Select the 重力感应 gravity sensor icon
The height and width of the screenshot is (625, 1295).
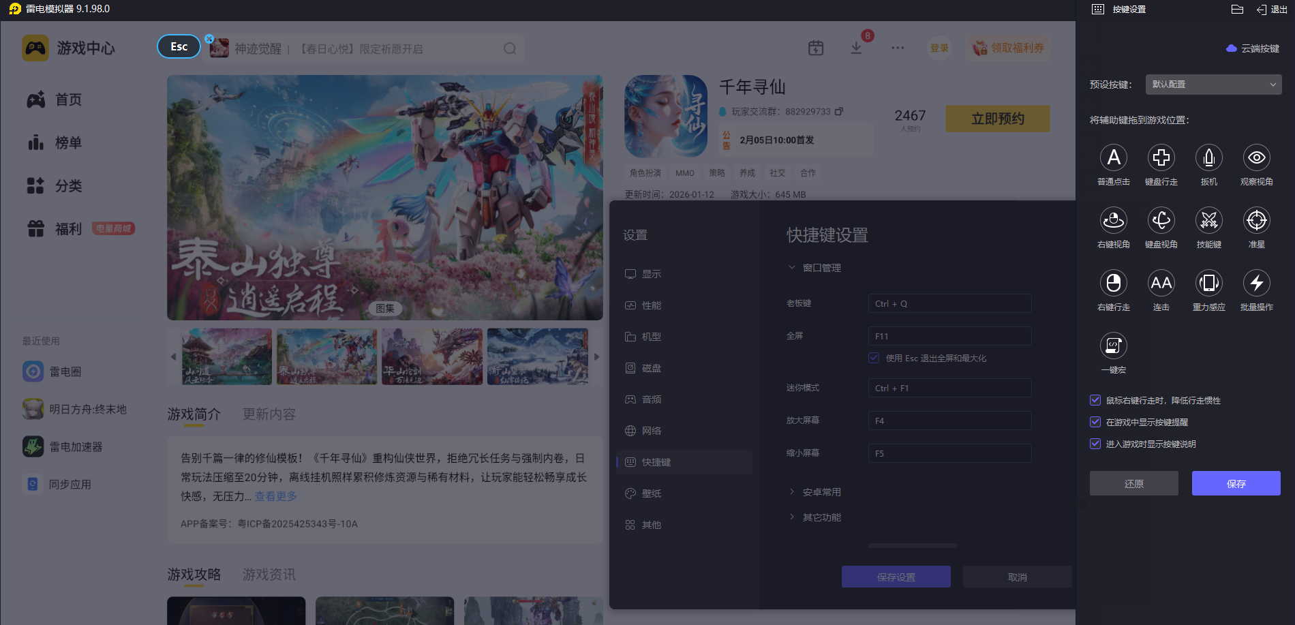(1209, 283)
